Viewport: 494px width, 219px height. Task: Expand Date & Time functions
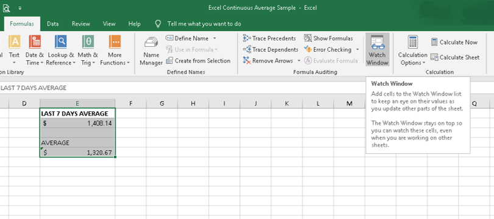35,50
